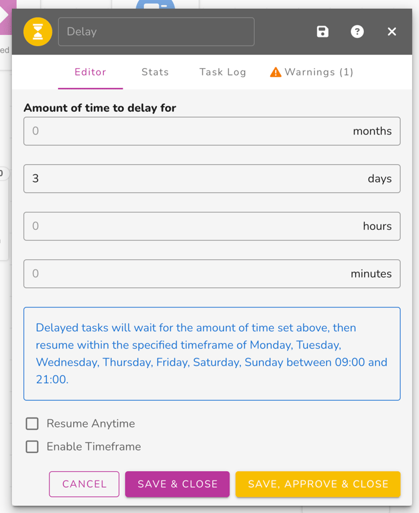The image size is (419, 513).
Task: Click the hours input field
Action: (x=188, y=226)
